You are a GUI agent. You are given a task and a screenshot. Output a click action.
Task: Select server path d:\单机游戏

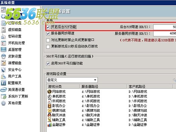pos(91,96)
